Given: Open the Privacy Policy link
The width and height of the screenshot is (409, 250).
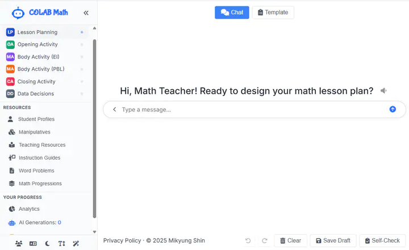Looking at the screenshot, I should 122,241.
